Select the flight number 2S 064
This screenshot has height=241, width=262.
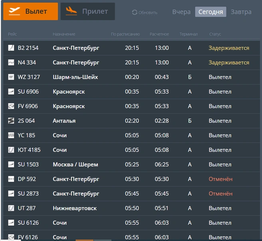(x=26, y=121)
